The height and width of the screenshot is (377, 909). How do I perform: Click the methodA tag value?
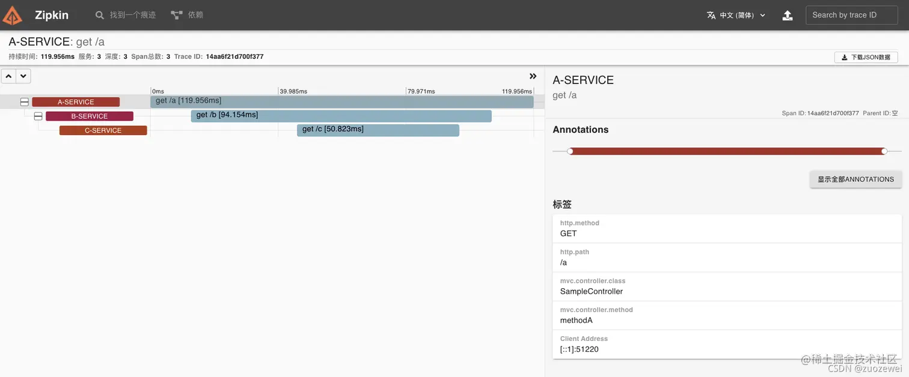tap(577, 321)
